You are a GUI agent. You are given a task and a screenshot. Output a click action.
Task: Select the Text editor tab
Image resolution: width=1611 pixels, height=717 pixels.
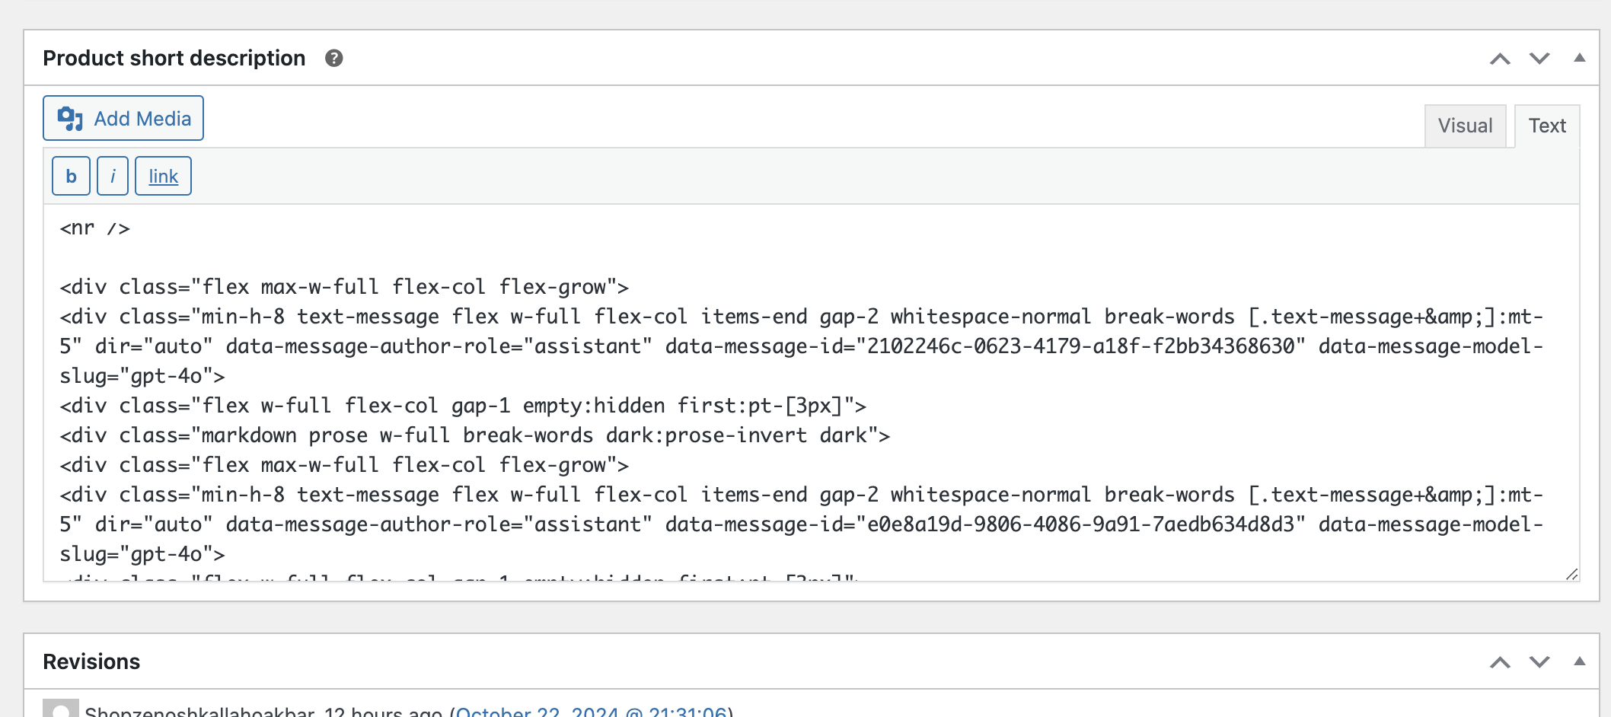pos(1547,126)
